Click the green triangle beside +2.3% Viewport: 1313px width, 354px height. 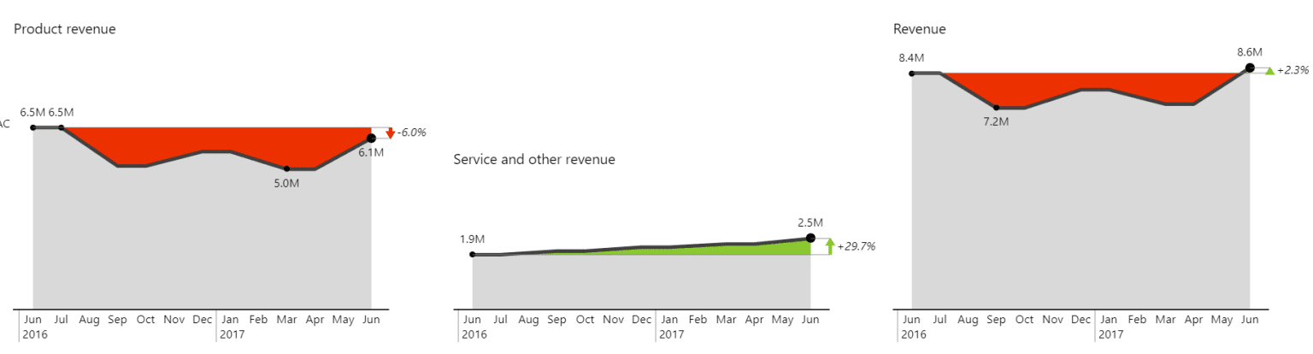tap(1269, 71)
